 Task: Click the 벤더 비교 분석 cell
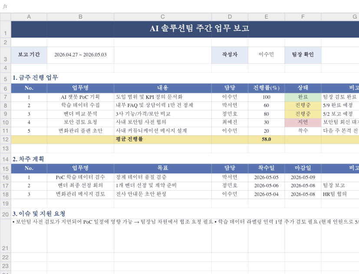click(80, 114)
